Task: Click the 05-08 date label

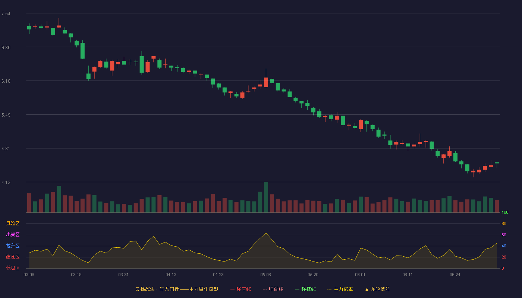Action: click(266, 275)
